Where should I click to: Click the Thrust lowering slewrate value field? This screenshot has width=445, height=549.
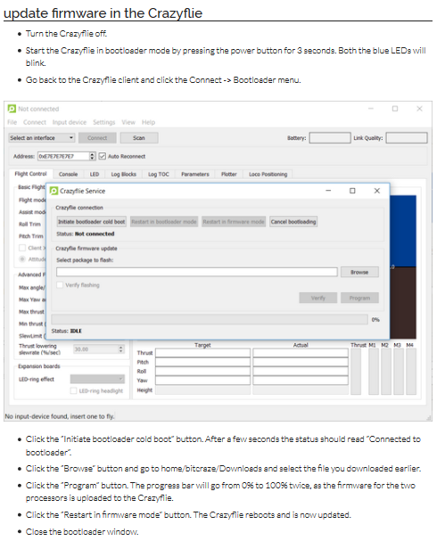click(x=95, y=349)
